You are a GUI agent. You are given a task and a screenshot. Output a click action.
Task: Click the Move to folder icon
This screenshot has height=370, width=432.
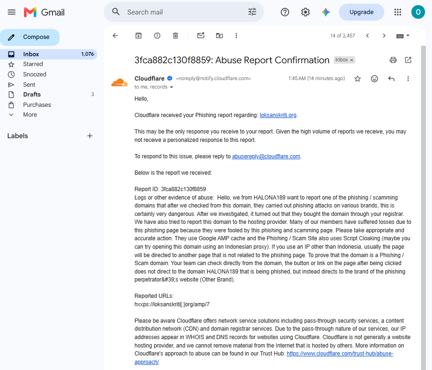click(x=220, y=36)
